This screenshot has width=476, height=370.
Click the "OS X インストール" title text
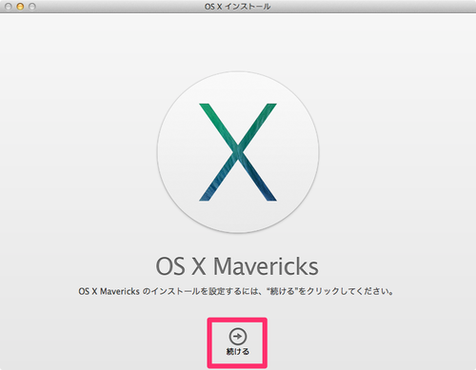[237, 7]
